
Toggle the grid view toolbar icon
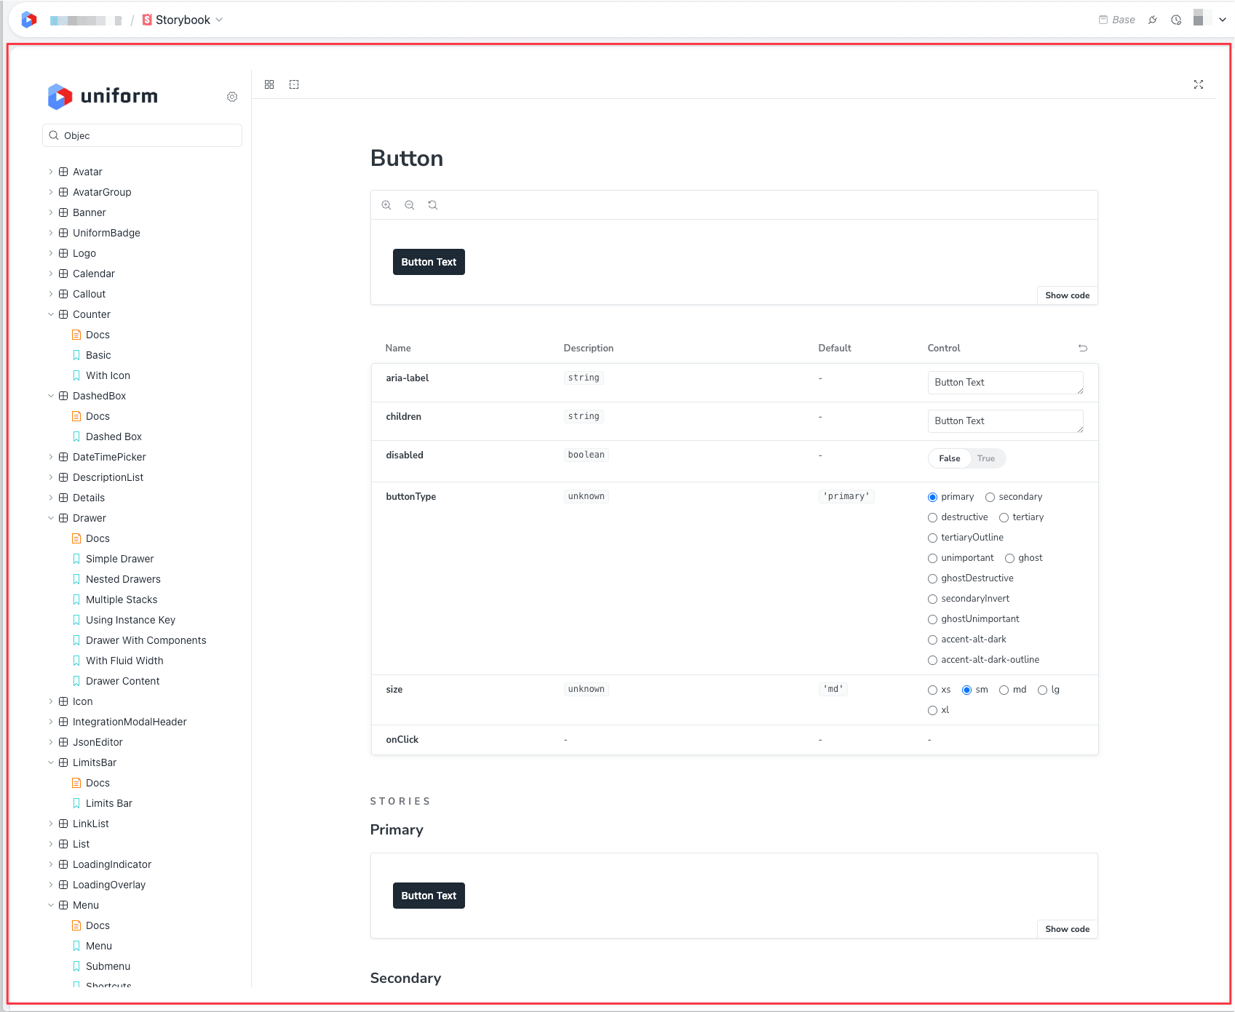(269, 84)
